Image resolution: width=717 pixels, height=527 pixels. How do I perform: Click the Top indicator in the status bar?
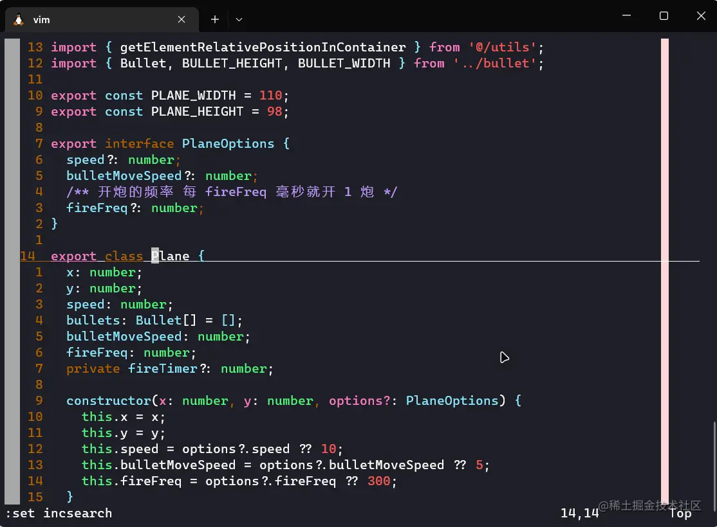click(680, 513)
